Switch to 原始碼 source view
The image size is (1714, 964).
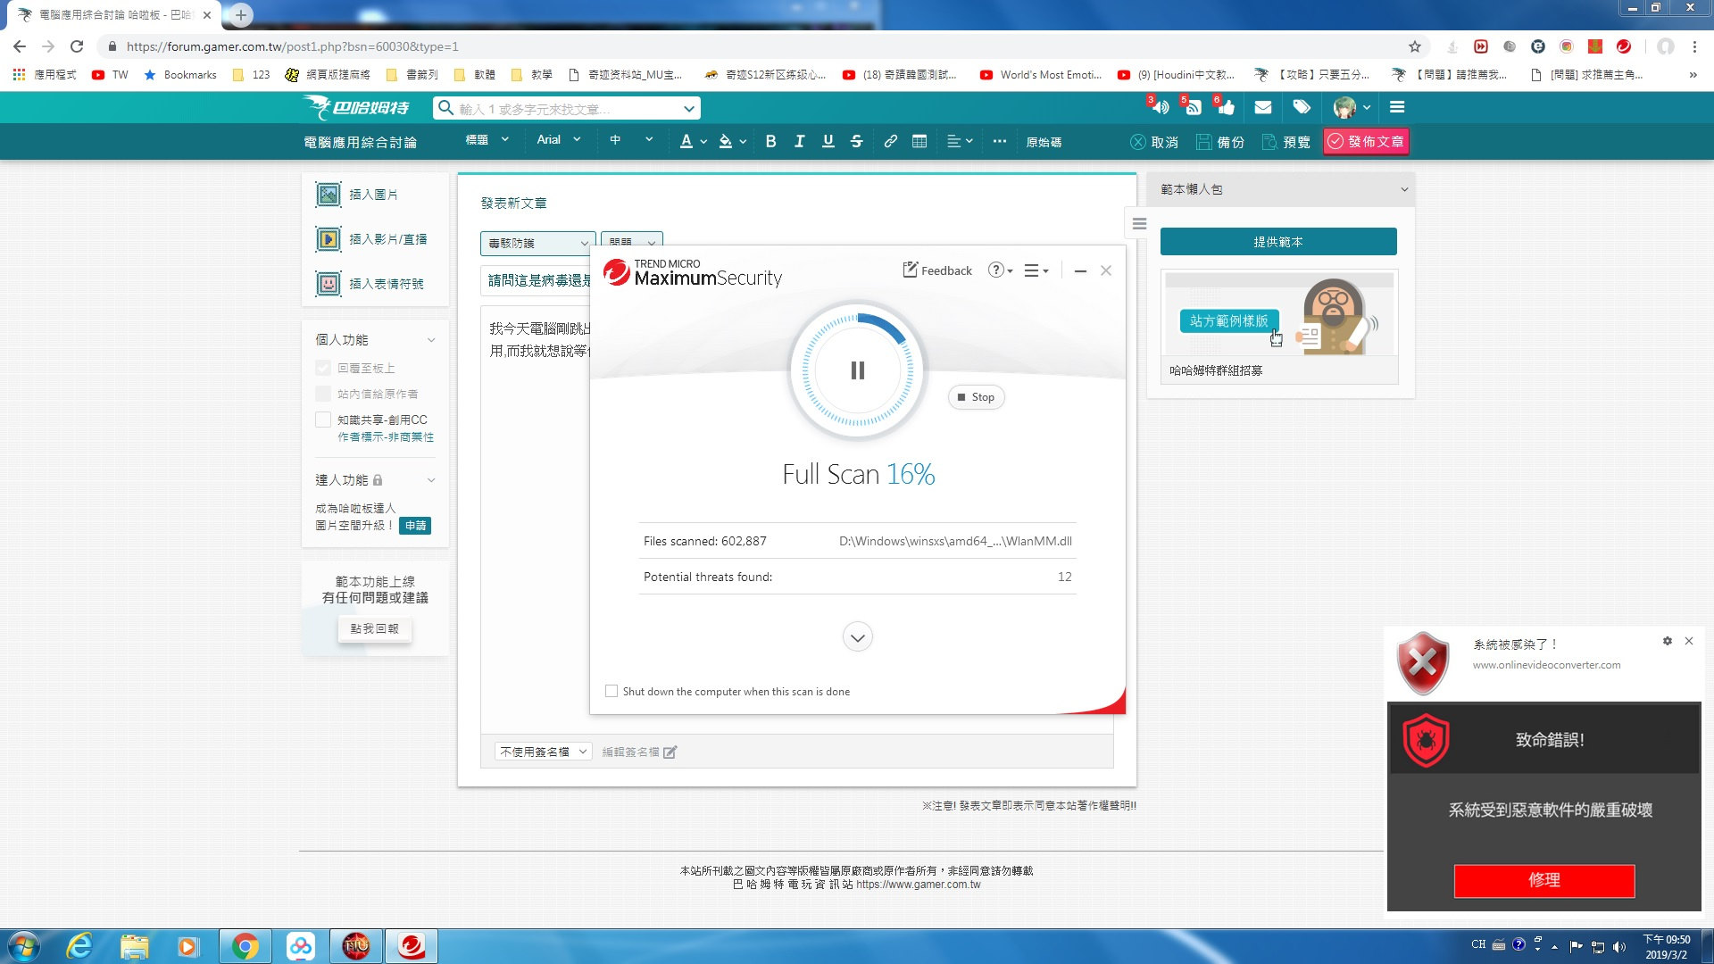coord(1044,142)
